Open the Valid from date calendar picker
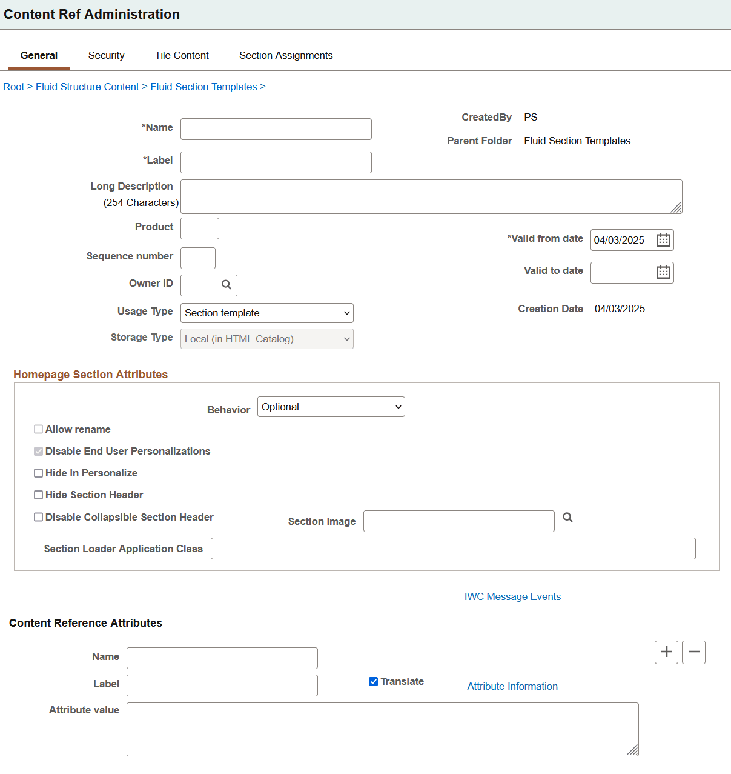 (x=663, y=240)
